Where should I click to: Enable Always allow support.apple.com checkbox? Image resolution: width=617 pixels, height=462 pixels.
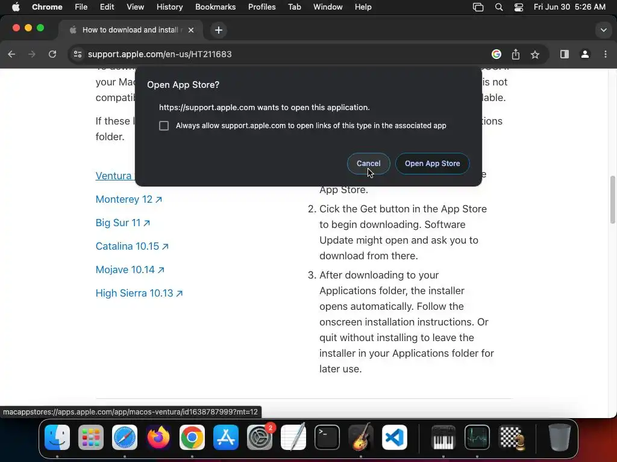coord(164,126)
